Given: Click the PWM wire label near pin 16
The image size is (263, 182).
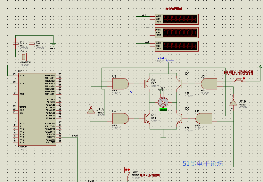Looking at the screenshot, I should [75, 136].
